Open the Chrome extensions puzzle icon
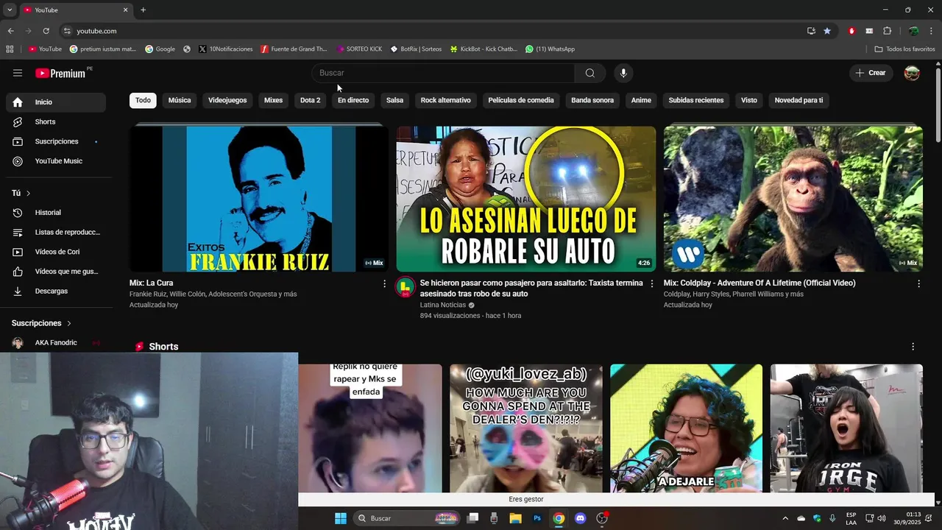942x530 pixels. coord(887,31)
